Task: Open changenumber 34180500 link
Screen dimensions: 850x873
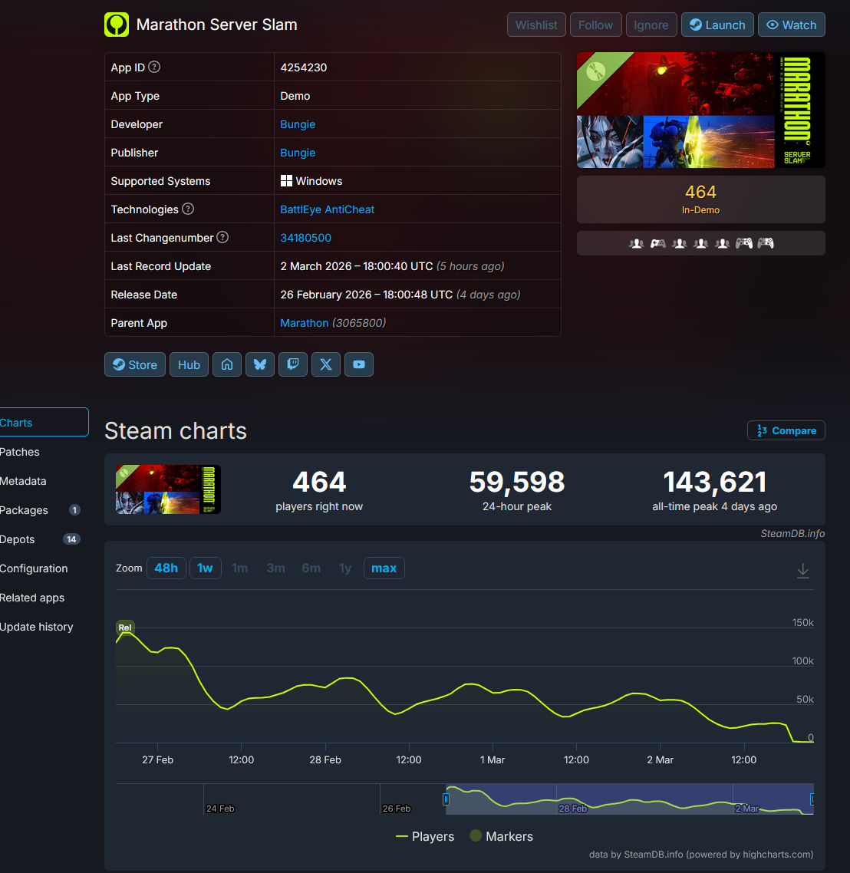Action: tap(305, 238)
